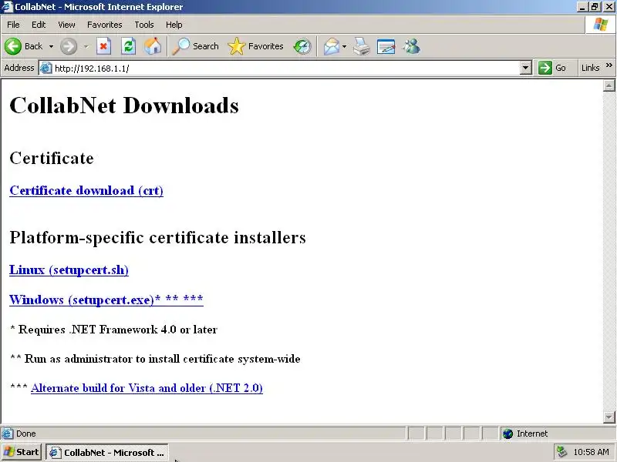Open the Start menu
617x462 pixels.
pyautogui.click(x=21, y=452)
